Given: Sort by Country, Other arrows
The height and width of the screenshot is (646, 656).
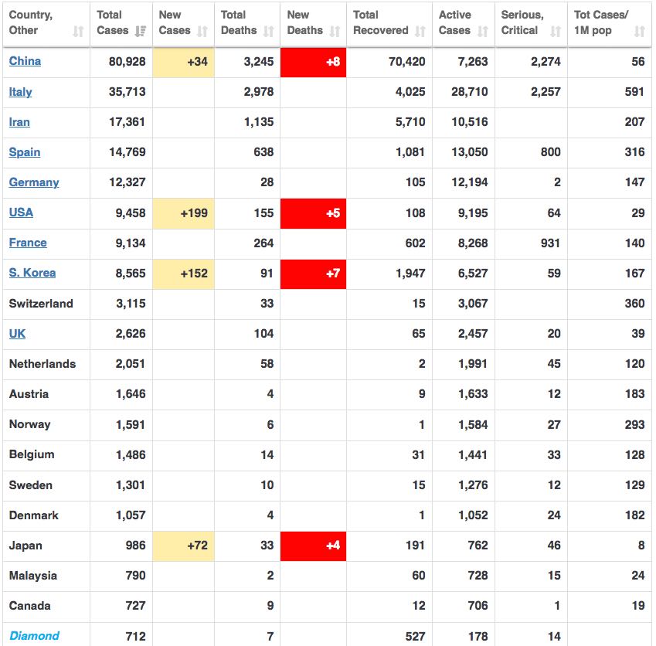Looking at the screenshot, I should [x=78, y=31].
